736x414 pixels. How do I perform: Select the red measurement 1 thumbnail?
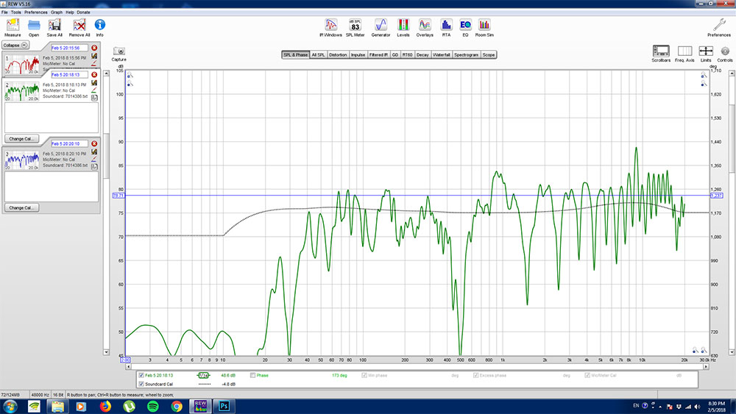pos(22,64)
